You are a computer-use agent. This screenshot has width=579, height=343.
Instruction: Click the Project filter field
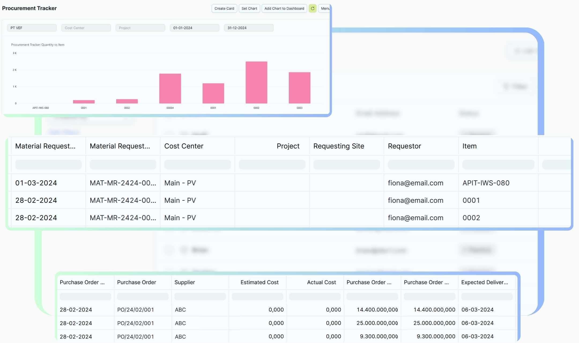pyautogui.click(x=140, y=28)
